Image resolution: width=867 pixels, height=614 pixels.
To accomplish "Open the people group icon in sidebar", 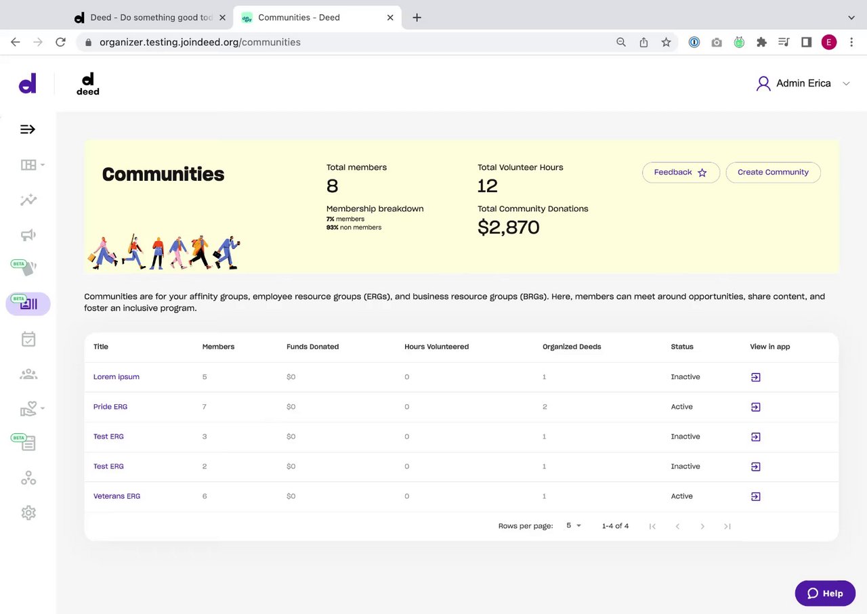I will 28,374.
